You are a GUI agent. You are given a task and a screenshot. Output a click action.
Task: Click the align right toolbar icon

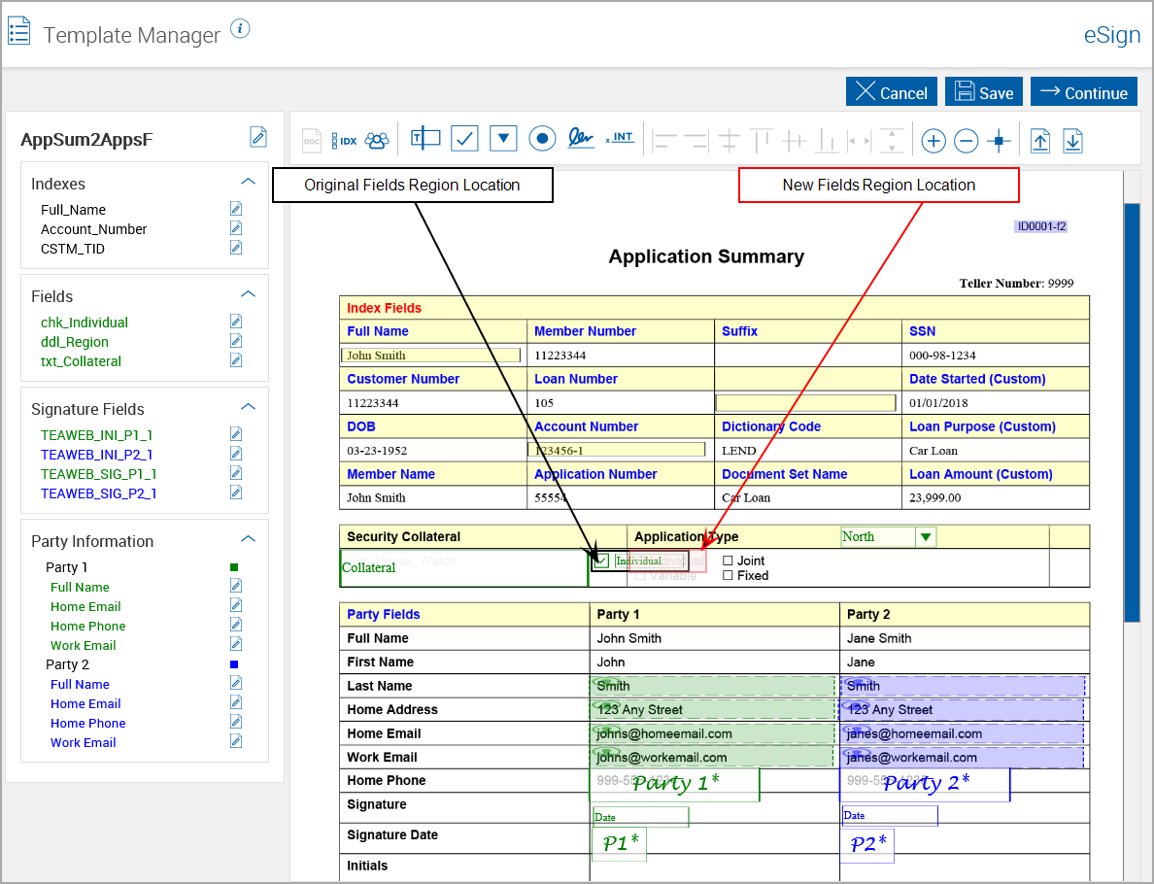(x=696, y=140)
